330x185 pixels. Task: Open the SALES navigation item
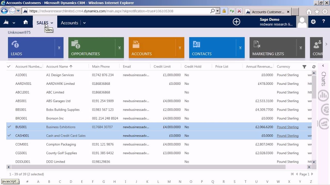(42, 23)
